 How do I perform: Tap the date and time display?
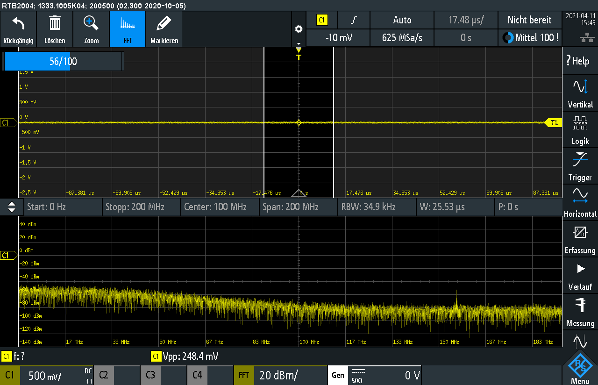pyautogui.click(x=580, y=19)
